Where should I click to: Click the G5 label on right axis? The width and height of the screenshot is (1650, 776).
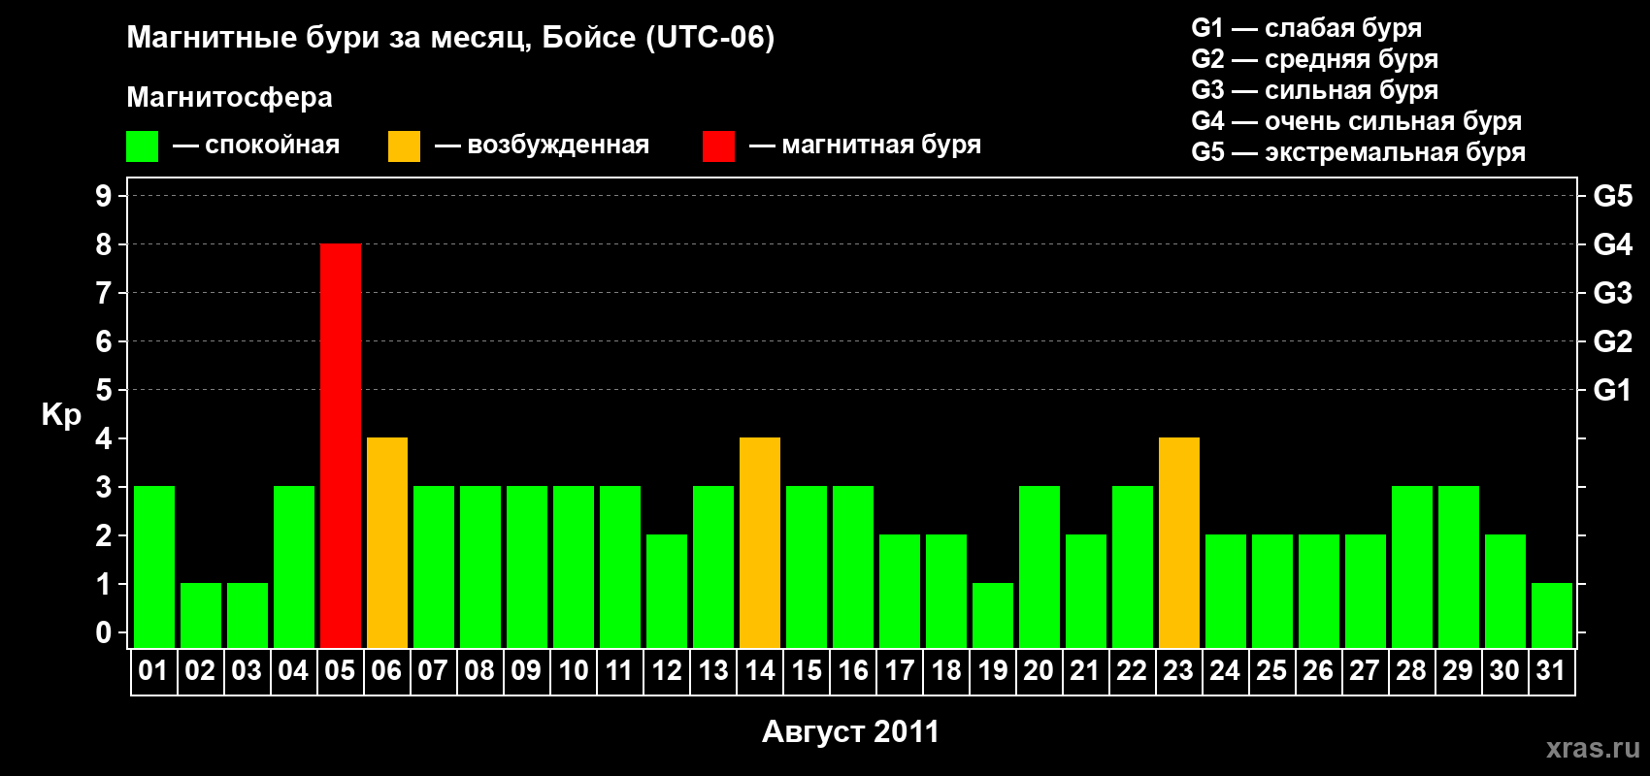click(1613, 196)
